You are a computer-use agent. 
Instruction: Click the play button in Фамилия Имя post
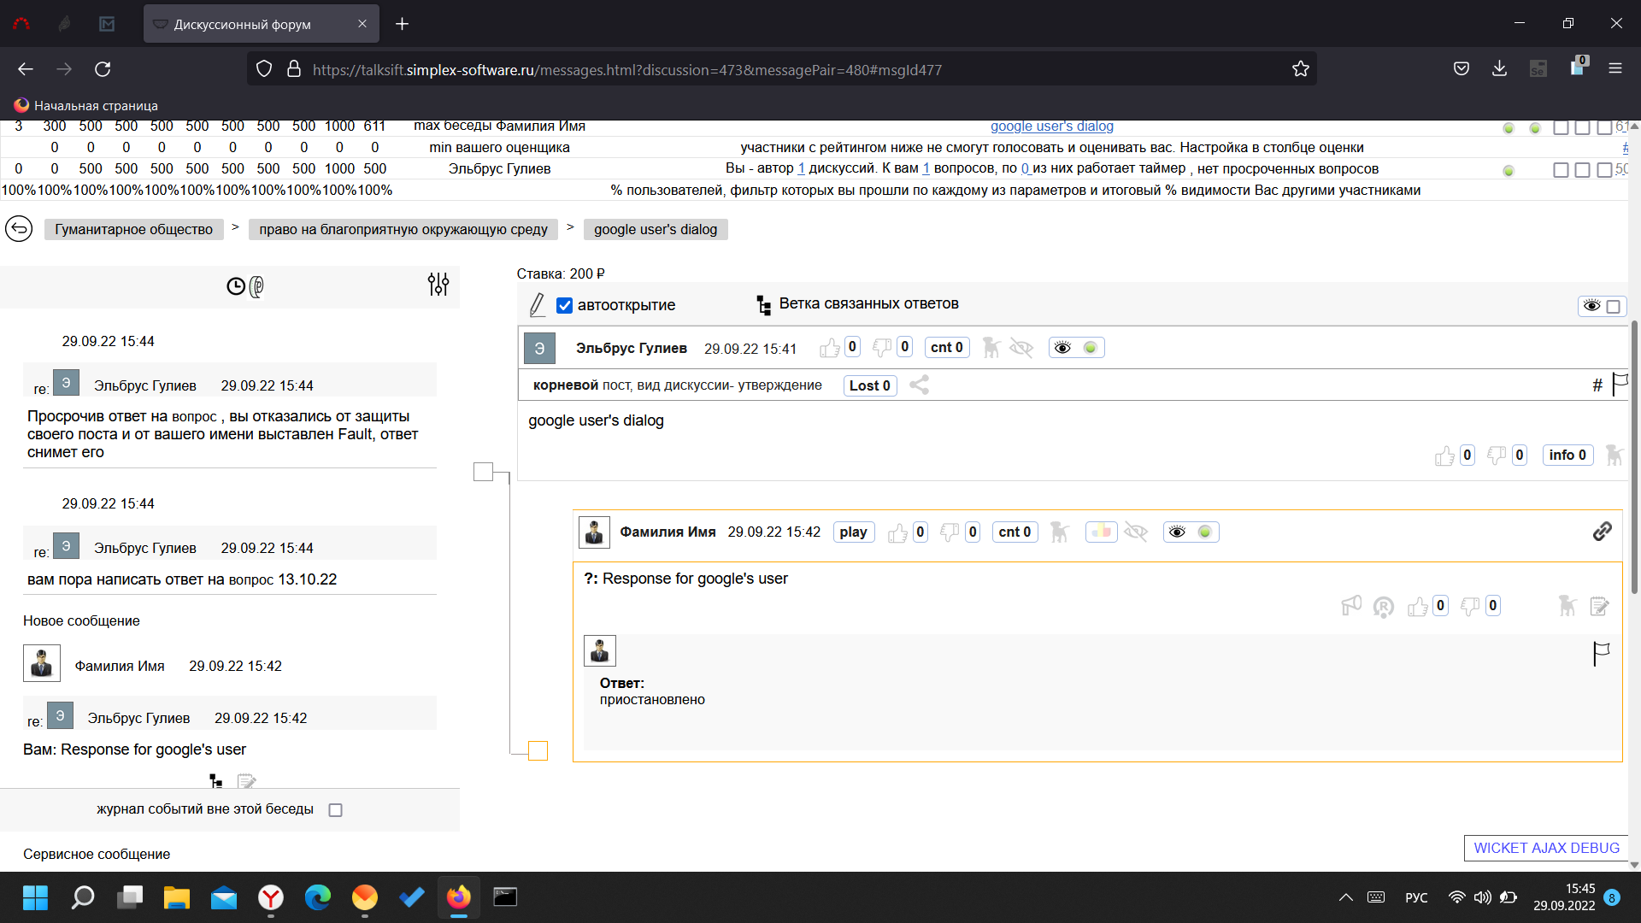tap(853, 532)
